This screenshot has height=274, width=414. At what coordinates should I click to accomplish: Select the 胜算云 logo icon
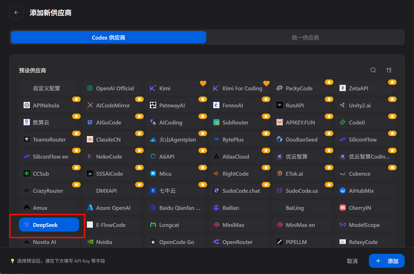pos(27,122)
